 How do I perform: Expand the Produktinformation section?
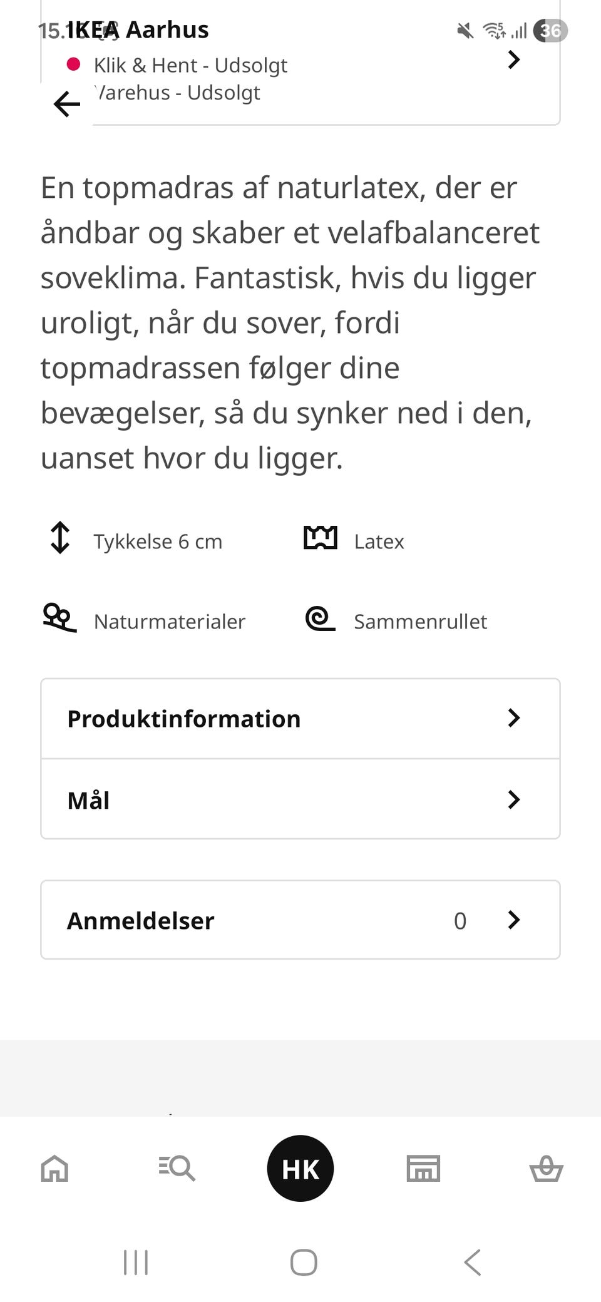click(299, 719)
